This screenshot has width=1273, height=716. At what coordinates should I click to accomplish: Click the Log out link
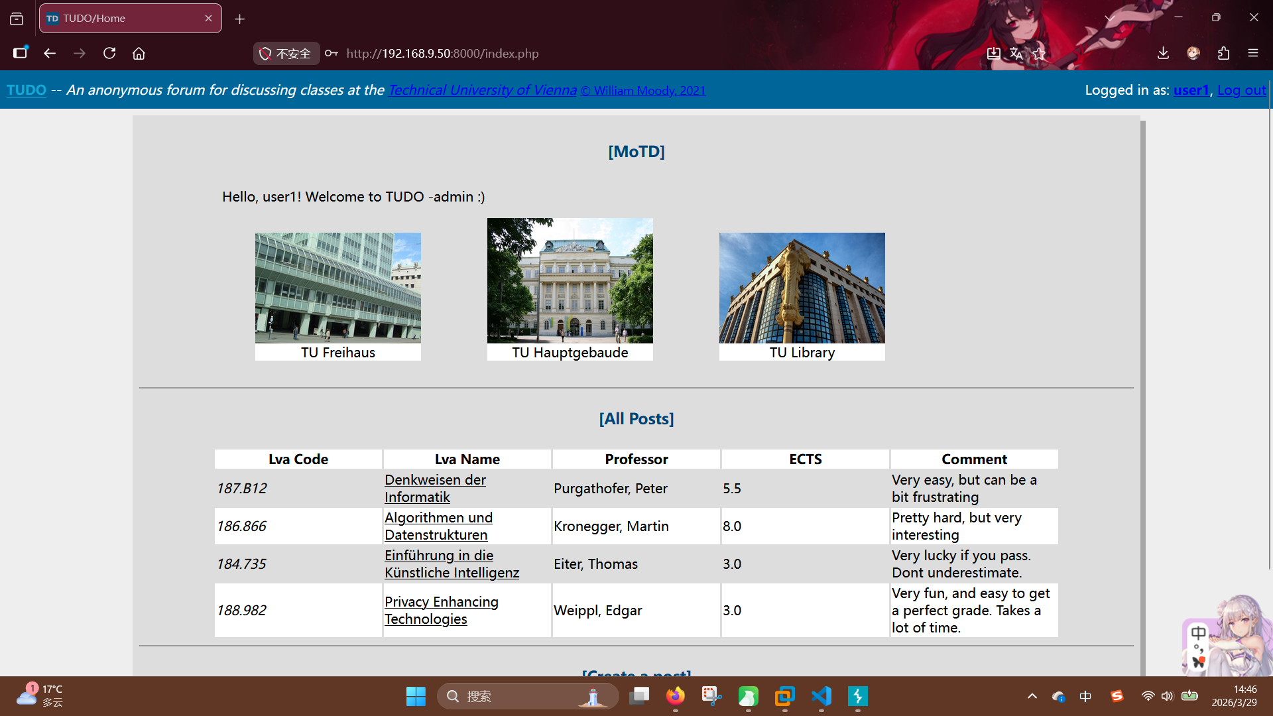click(x=1241, y=90)
